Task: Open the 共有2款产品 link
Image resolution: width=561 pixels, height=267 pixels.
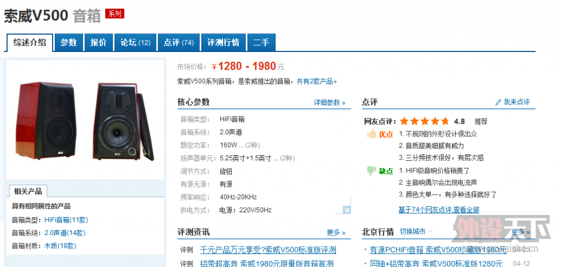Action: coord(315,81)
